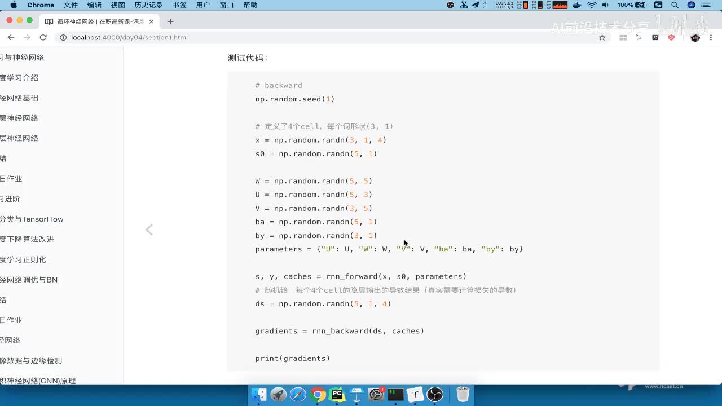Open the 经网络基础 sidebar chapter

(19, 98)
